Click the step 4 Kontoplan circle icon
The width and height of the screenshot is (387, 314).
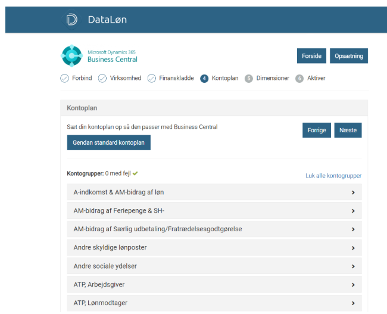204,78
